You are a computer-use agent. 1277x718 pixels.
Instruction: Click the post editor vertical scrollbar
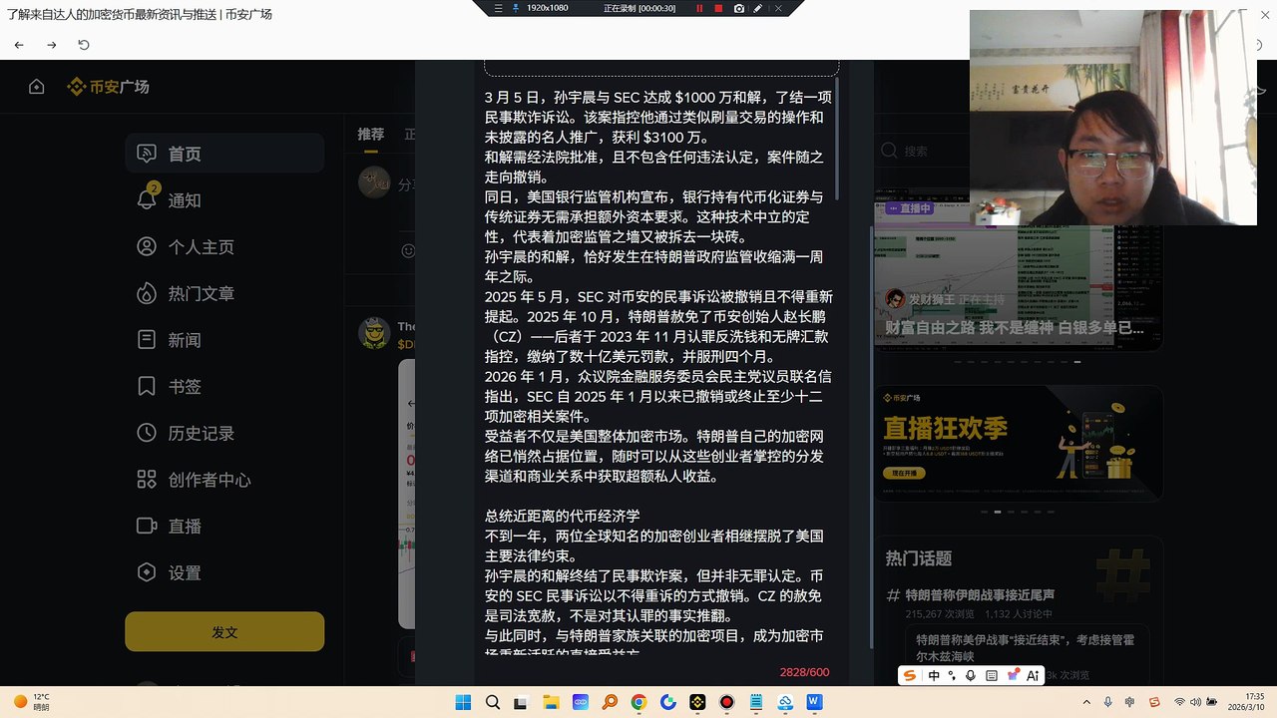[839, 138]
